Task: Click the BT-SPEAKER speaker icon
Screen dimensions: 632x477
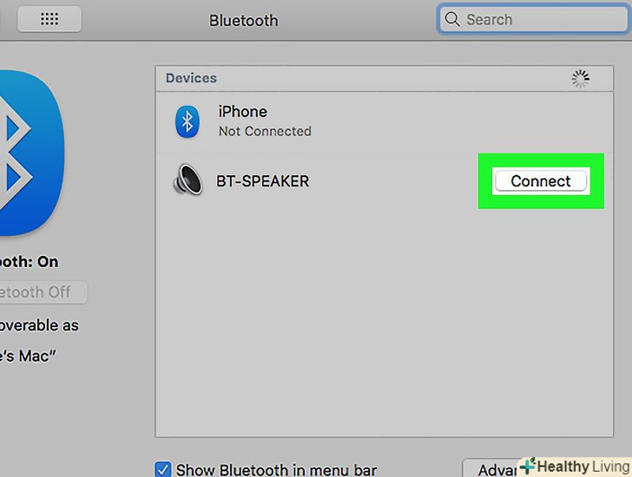Action: point(188,180)
